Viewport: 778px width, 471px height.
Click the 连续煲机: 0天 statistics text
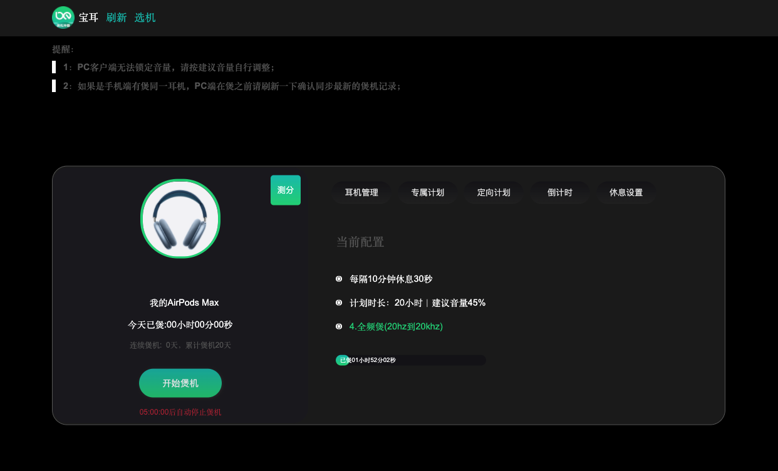tap(180, 345)
